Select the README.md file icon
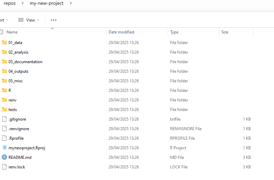The image size is (274, 180). pyautogui.click(x=4, y=157)
